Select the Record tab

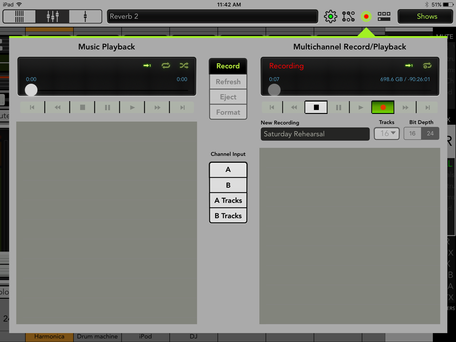point(228,66)
